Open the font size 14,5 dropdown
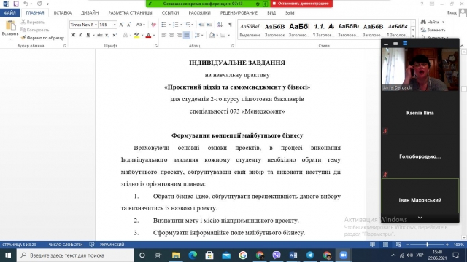The image size is (467, 262). tap(115, 25)
